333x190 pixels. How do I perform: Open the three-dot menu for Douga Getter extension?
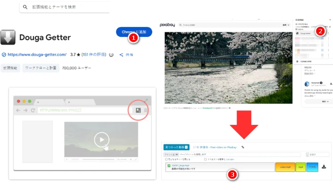point(328,33)
